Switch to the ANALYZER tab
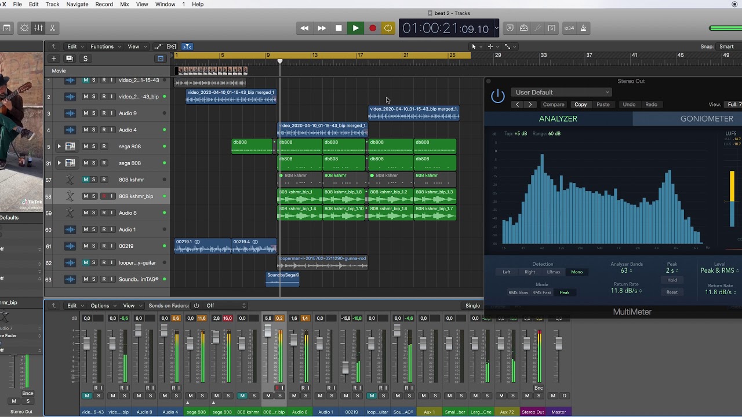Viewport: 742px width, 417px height. 558,119
